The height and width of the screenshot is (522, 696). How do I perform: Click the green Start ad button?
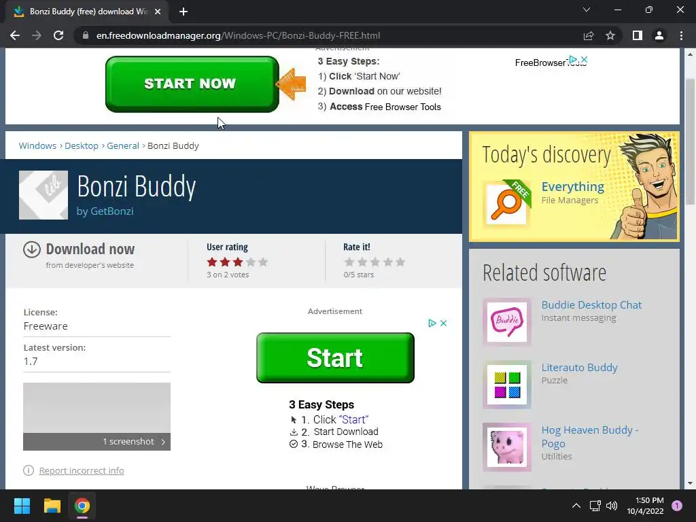tap(335, 358)
